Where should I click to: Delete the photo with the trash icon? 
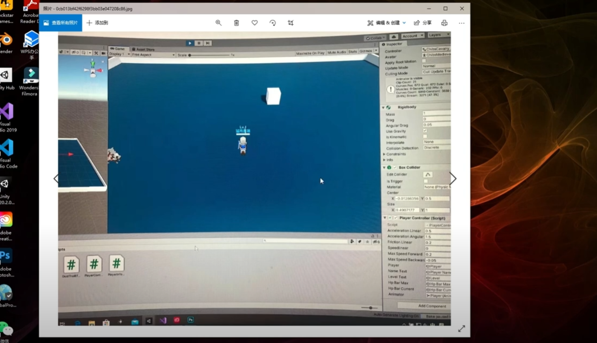(x=236, y=23)
